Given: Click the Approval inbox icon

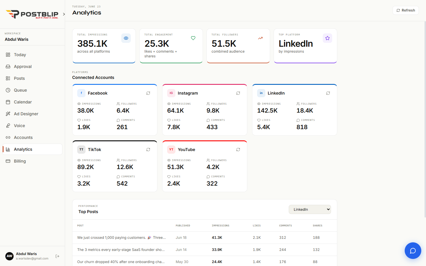Looking at the screenshot, I should click(8, 66).
